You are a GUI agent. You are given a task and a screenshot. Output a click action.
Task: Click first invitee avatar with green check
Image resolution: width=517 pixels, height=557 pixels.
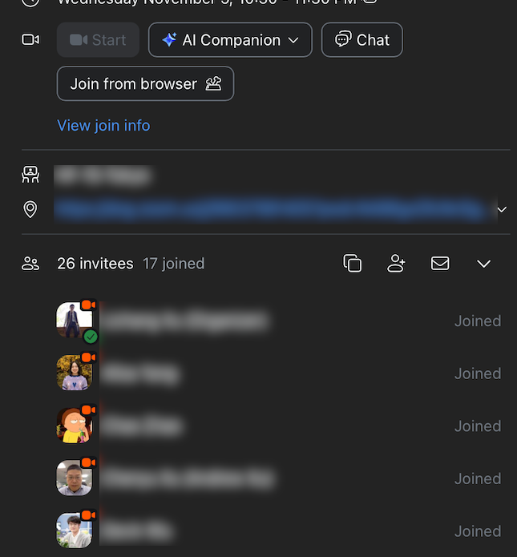click(75, 320)
